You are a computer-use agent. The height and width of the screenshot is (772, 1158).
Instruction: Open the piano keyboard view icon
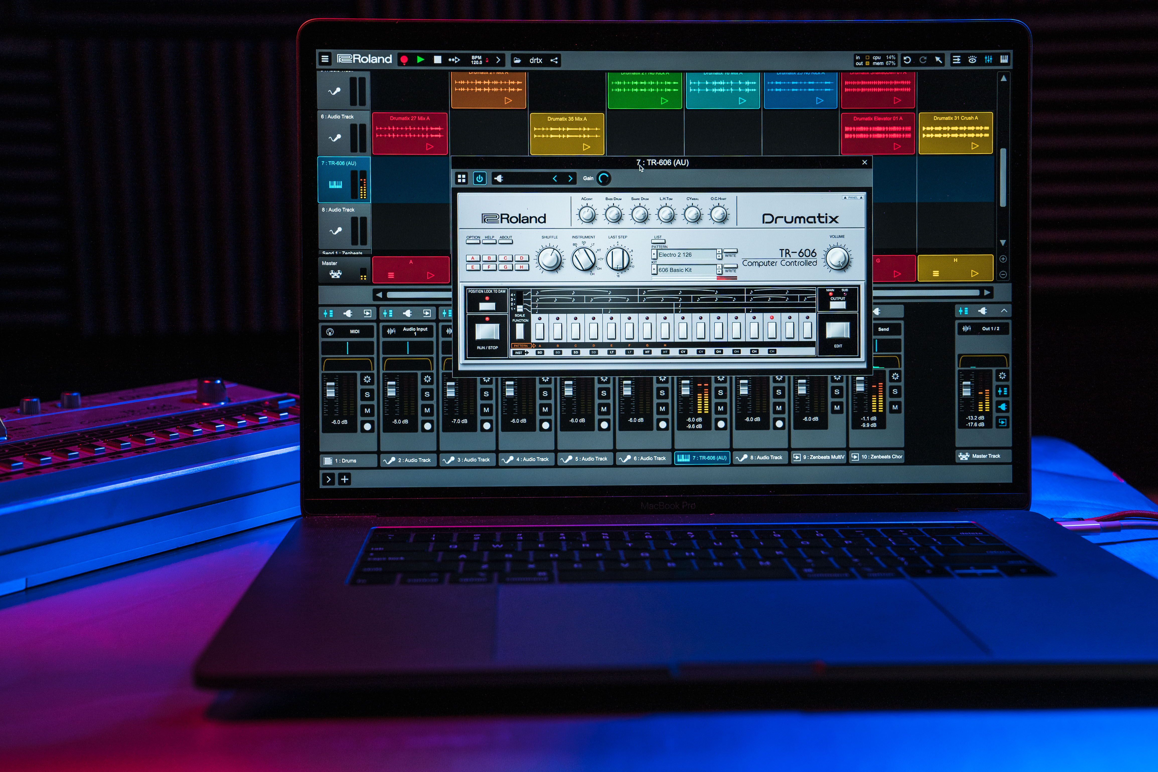(x=1004, y=60)
